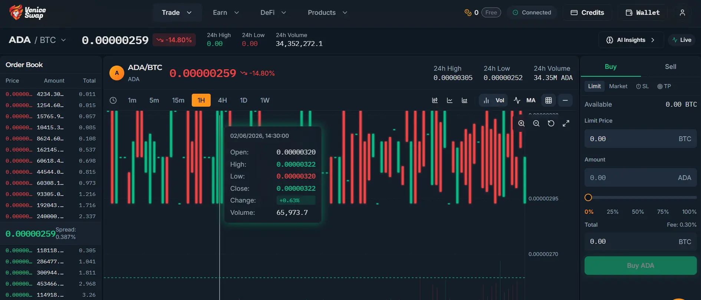701x300 pixels.
Task: Open the user profile icon
Action: coord(682,13)
